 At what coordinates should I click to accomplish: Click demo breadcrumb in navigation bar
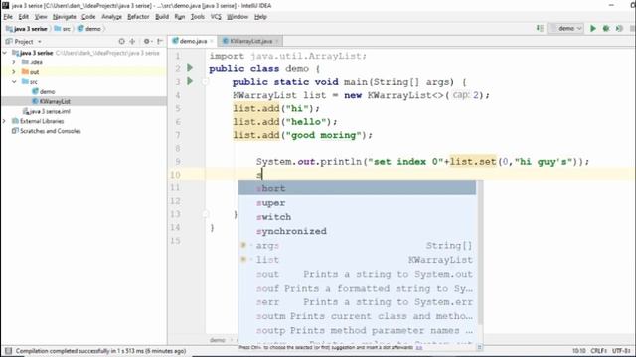click(x=89, y=29)
